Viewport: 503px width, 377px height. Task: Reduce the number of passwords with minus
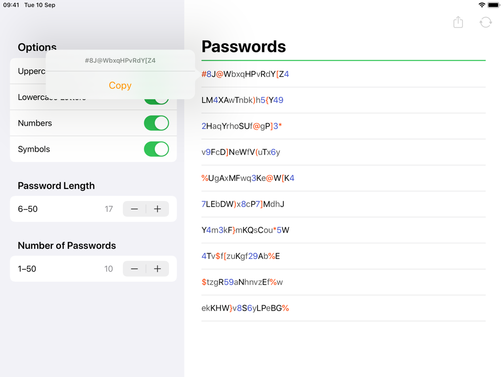(134, 268)
